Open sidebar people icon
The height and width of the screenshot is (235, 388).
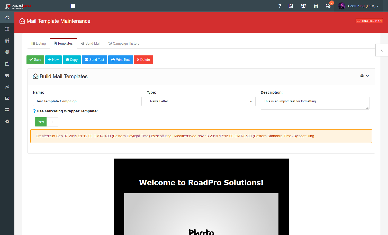tap(7, 41)
